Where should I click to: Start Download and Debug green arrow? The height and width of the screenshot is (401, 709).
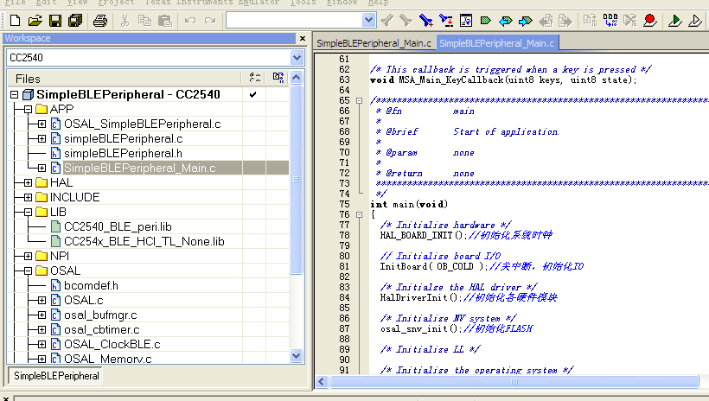tap(675, 21)
